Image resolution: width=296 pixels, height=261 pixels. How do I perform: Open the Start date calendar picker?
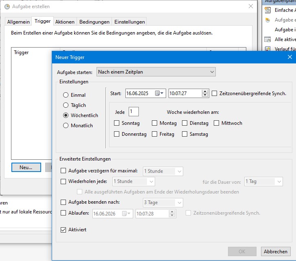[159, 93]
